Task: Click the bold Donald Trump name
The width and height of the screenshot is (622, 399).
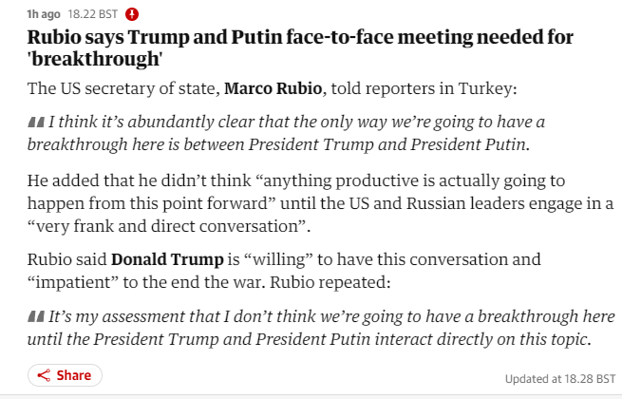Action: click(x=167, y=259)
